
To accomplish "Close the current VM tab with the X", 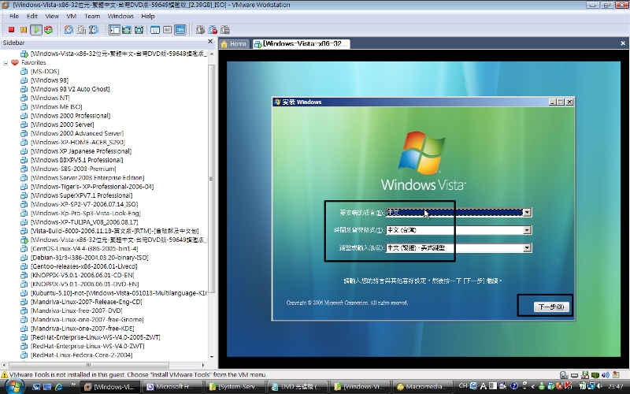I will (623, 43).
